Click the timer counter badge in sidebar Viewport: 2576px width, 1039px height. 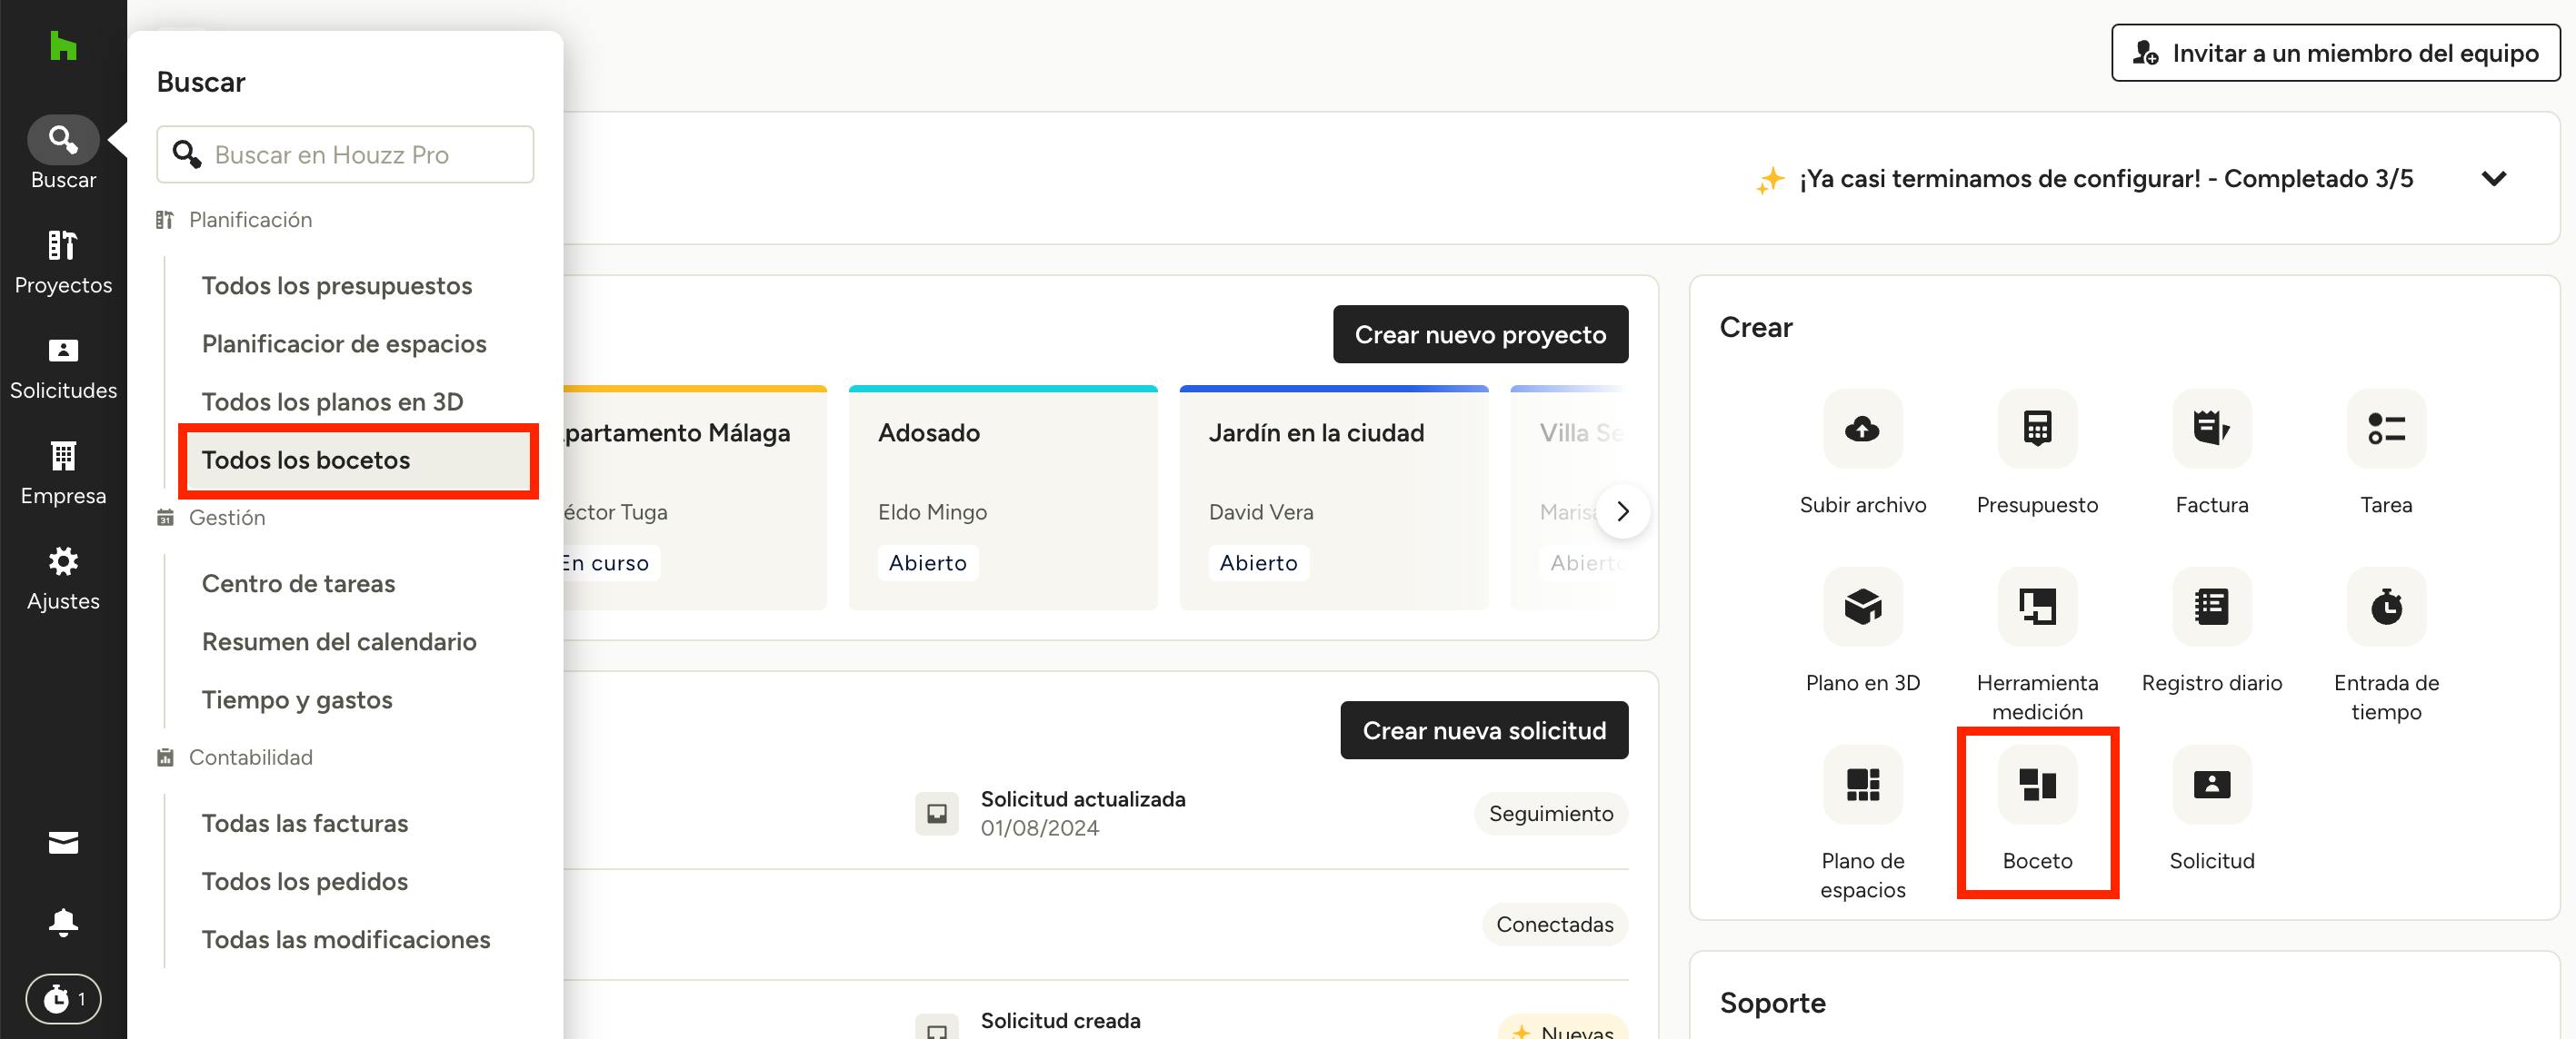(x=63, y=998)
